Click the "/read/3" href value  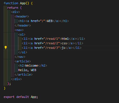pyautogui.click(x=52, y=48)
